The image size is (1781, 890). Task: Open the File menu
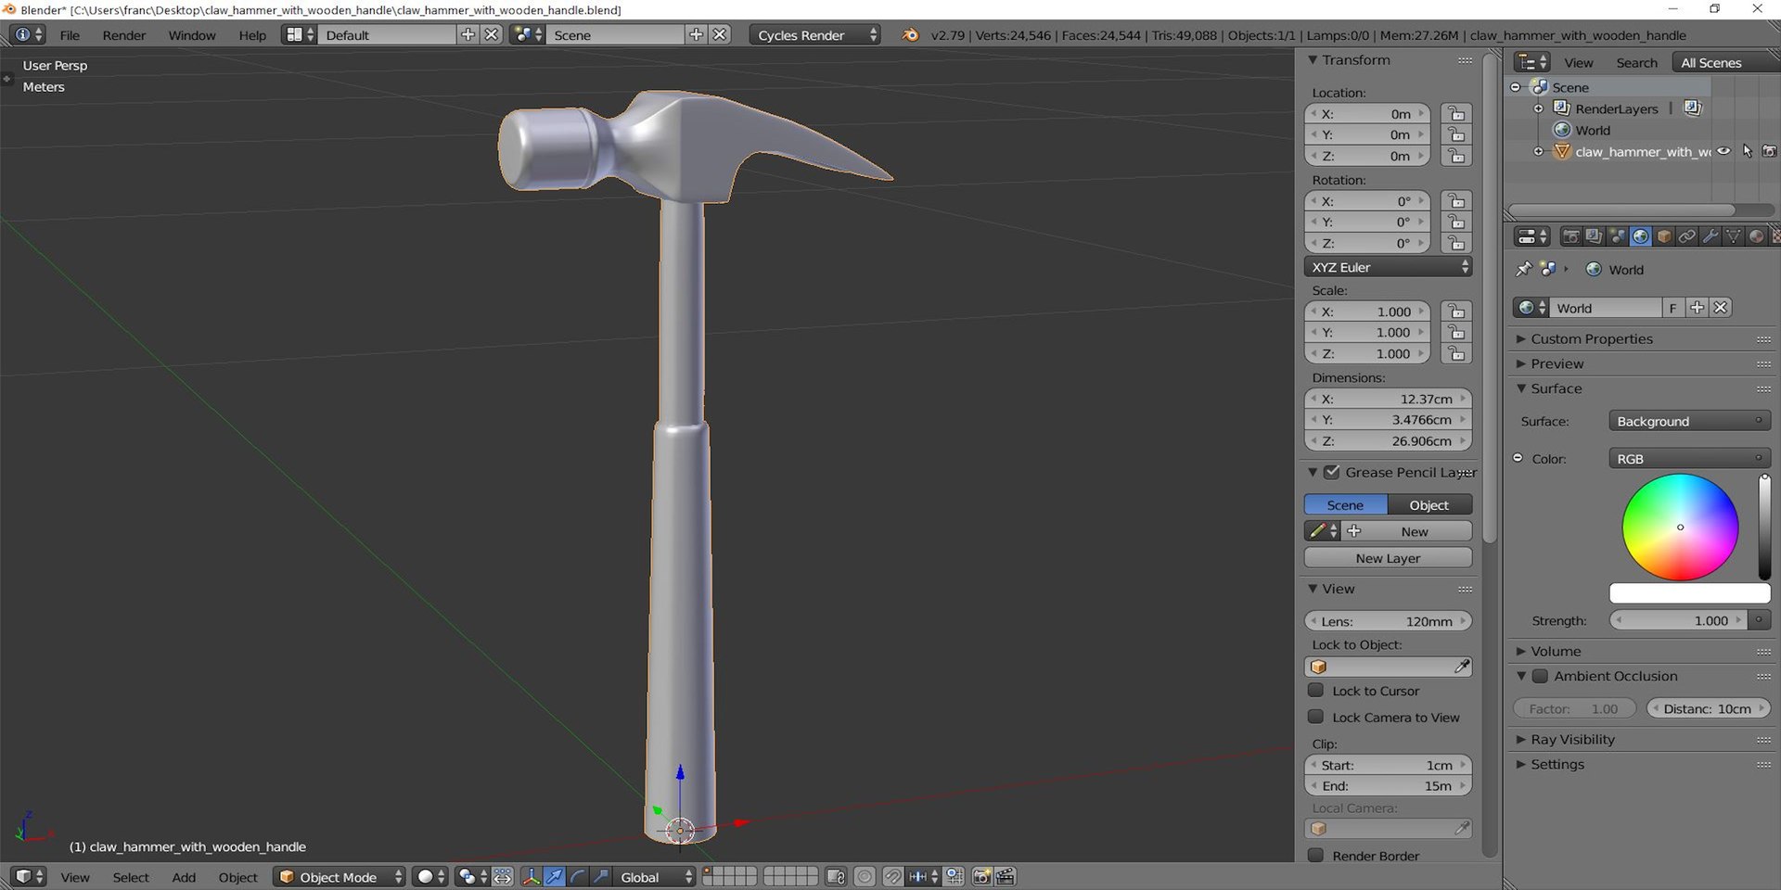coord(70,34)
